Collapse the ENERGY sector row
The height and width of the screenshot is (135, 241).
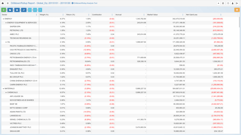3,19
